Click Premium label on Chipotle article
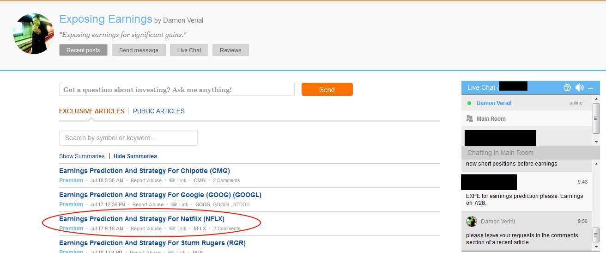 71,180
